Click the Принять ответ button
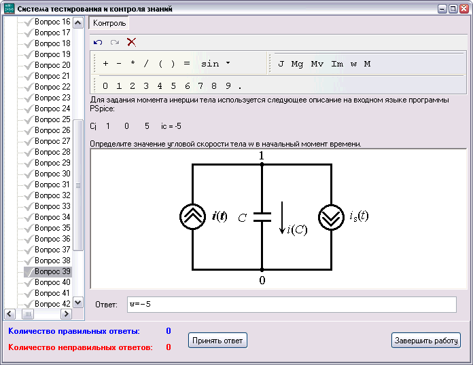 [x=217, y=341]
